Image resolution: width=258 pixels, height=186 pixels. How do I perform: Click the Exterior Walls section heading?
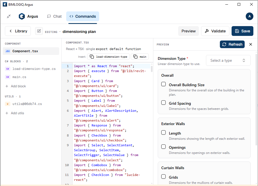[x=173, y=124]
